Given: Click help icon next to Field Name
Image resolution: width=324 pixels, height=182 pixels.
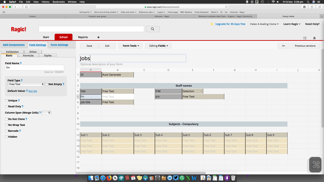Looking at the screenshot, I should pos(21,63).
